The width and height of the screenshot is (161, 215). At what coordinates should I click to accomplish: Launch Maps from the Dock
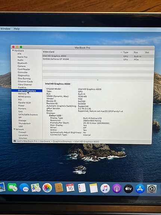35,188
